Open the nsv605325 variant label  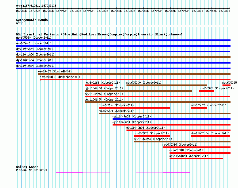click(x=229, y=83)
